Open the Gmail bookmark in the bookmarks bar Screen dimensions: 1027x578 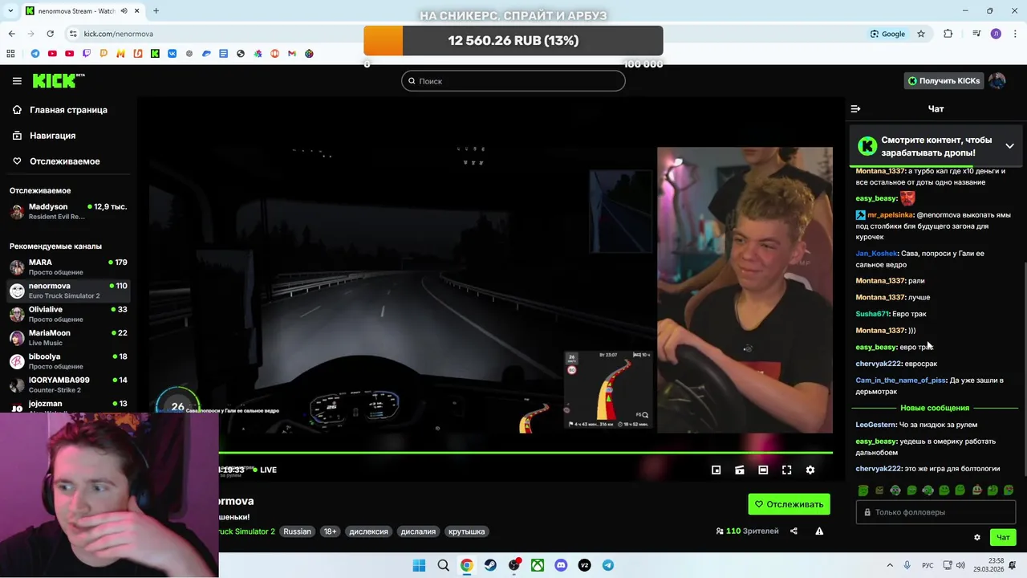pos(292,54)
